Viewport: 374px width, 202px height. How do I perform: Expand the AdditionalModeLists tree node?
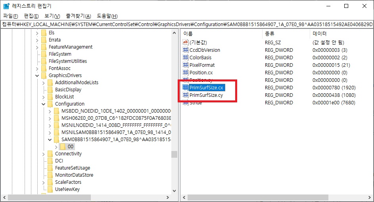click(43, 83)
